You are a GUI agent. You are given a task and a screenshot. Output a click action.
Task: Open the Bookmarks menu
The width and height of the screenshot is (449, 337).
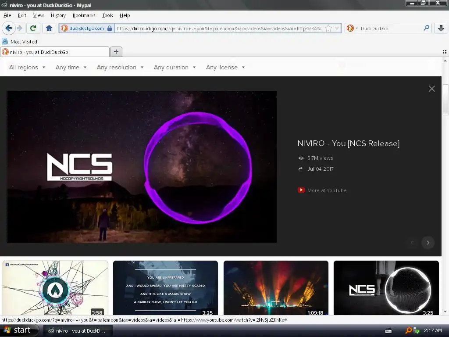click(84, 15)
